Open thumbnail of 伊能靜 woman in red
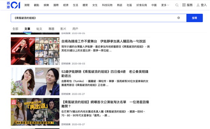Image resolution: width=210 pixels, height=129 pixels. [x=35, y=51]
